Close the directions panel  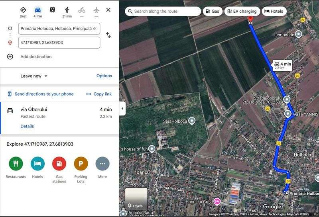(x=108, y=10)
